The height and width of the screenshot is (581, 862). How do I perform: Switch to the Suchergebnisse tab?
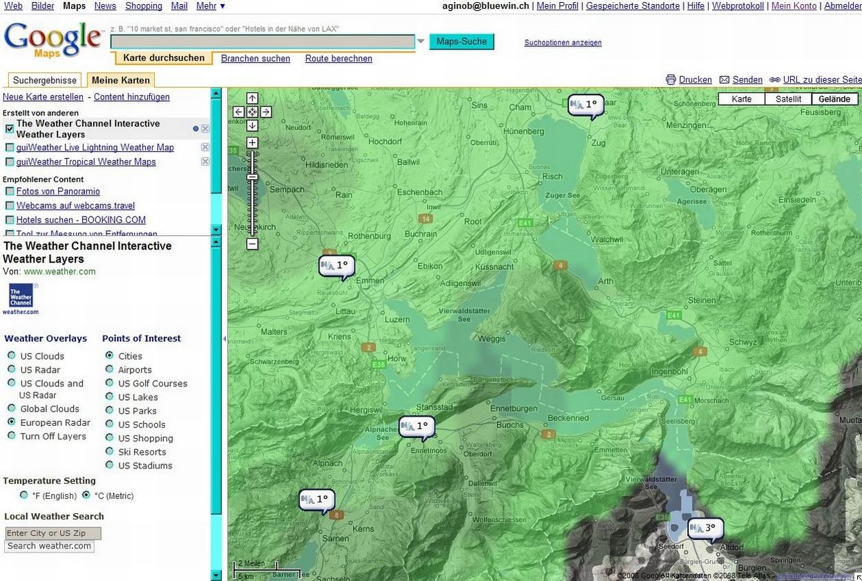click(45, 80)
